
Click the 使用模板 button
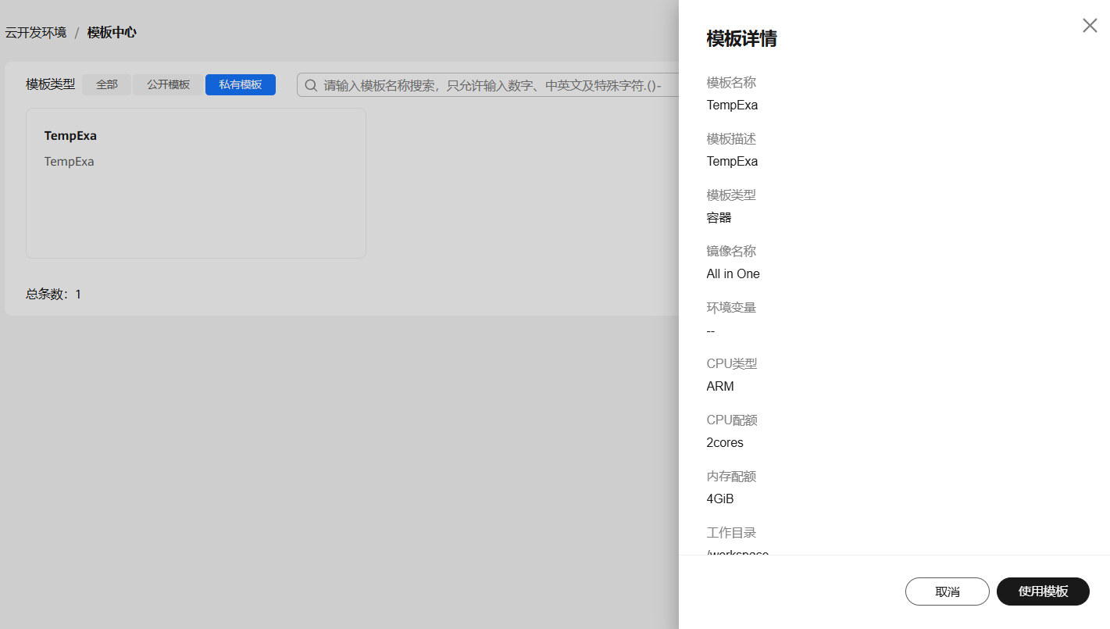[1043, 591]
